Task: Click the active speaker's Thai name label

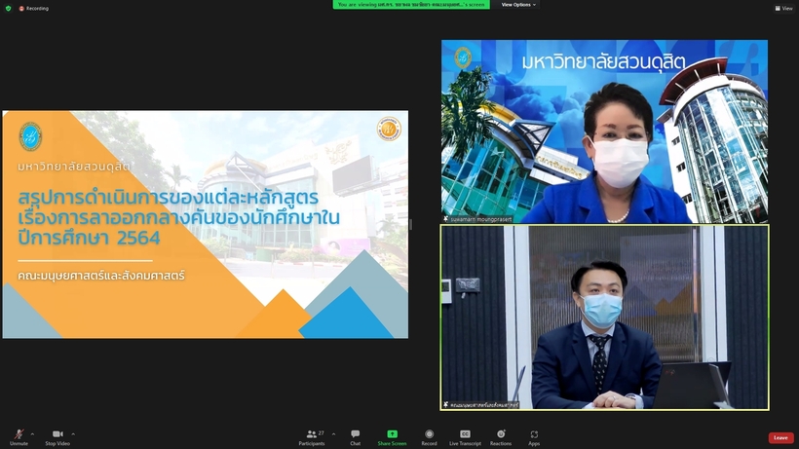Action: (481, 405)
